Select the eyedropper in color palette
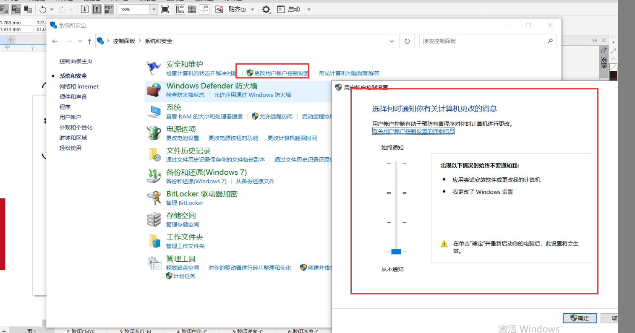This screenshot has height=333, width=635. click(613, 51)
